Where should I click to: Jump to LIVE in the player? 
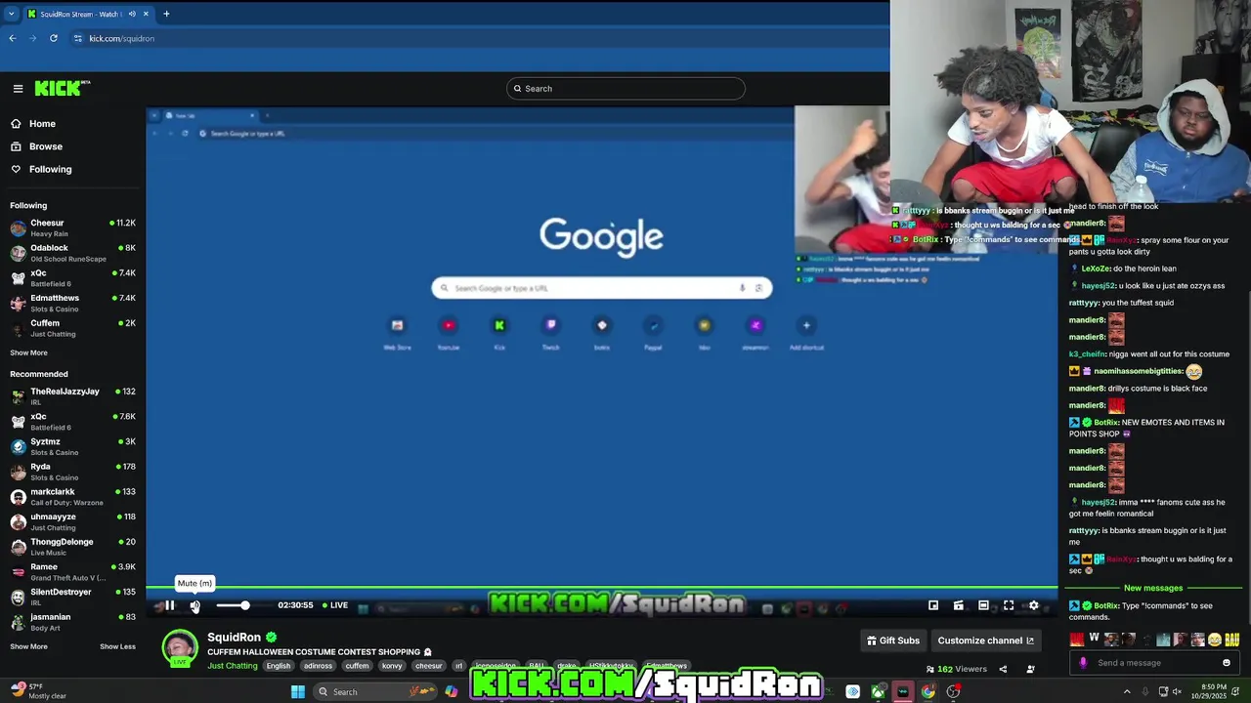[x=335, y=605]
